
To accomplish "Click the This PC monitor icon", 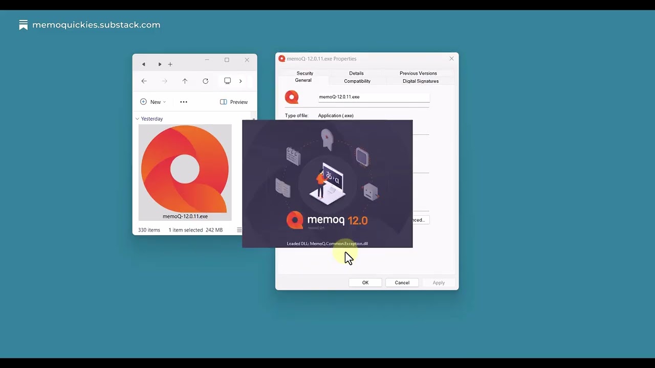I will 228,81.
